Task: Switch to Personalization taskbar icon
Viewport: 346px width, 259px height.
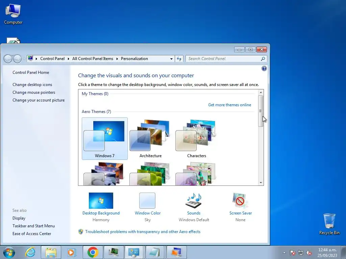Action: 176,252
